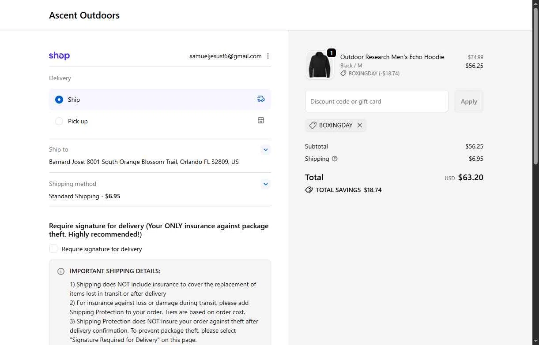Click the Barnard Jose shipping address text
The height and width of the screenshot is (345, 539).
[144, 162]
